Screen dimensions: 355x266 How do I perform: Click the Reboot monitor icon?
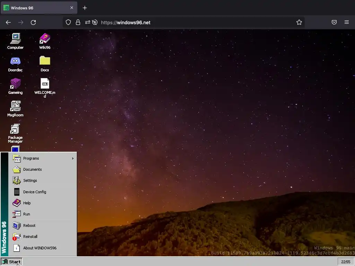tap(17, 225)
